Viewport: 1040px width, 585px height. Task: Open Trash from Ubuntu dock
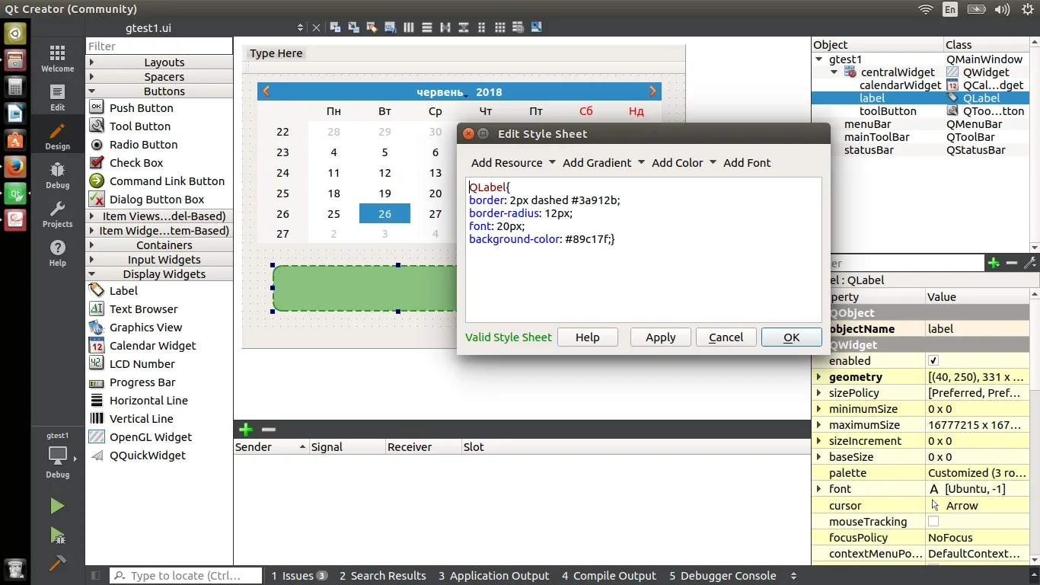click(15, 568)
